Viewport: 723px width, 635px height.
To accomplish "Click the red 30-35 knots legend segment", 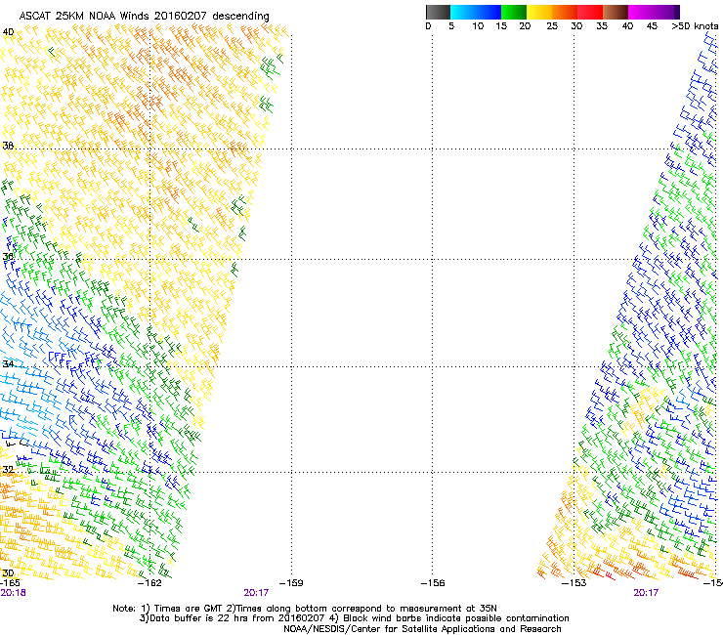I will pyautogui.click(x=590, y=12).
